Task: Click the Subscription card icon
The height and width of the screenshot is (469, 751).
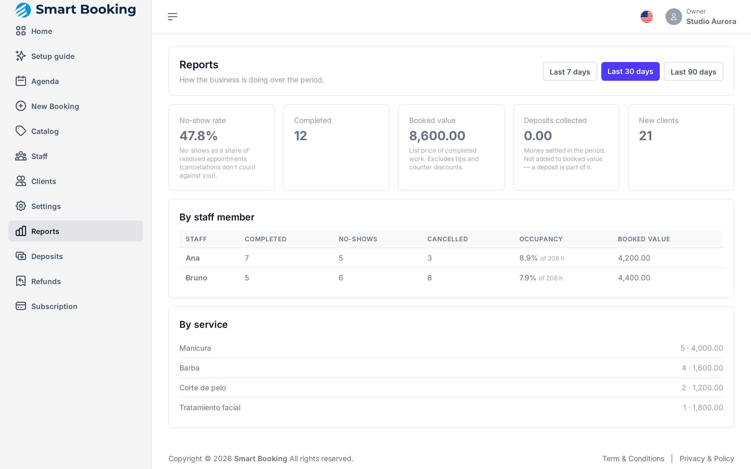Action: 21,306
